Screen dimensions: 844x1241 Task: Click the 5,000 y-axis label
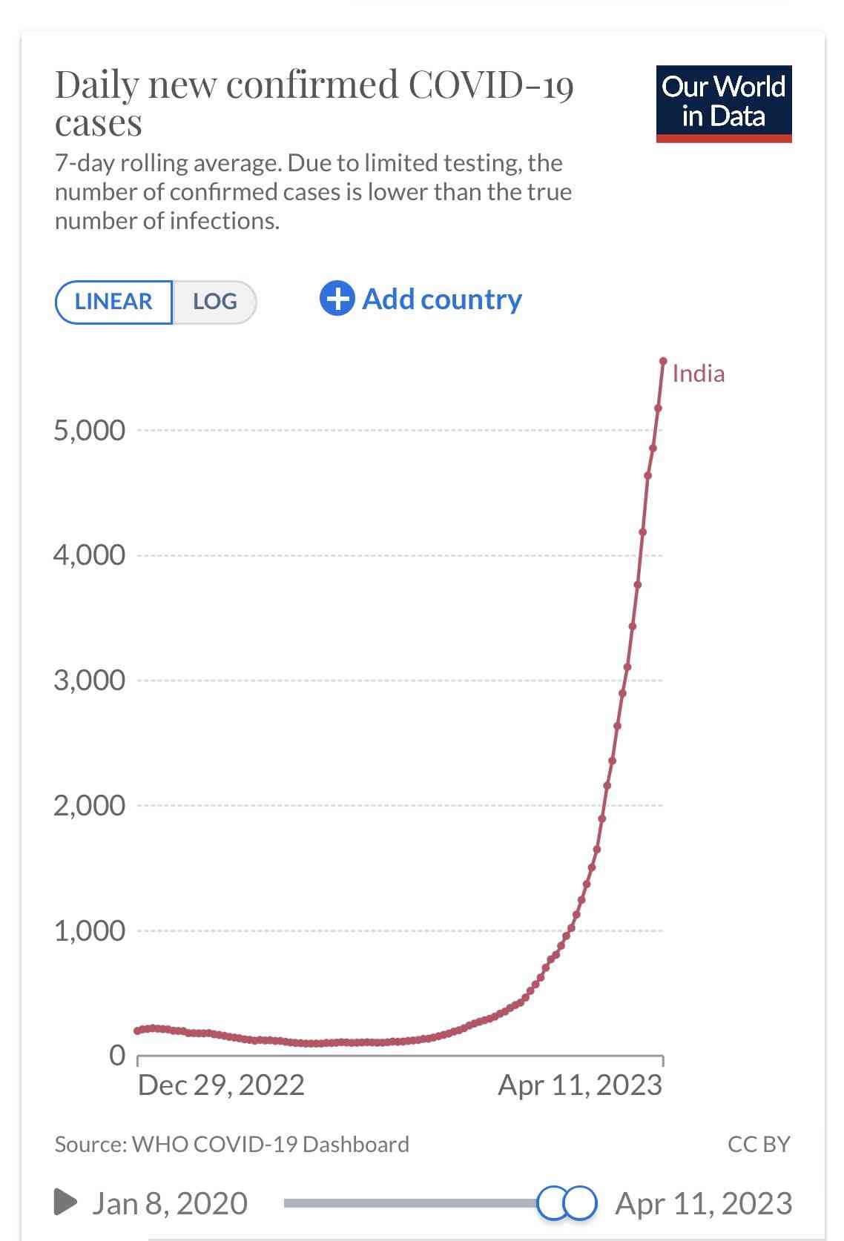pyautogui.click(x=90, y=430)
